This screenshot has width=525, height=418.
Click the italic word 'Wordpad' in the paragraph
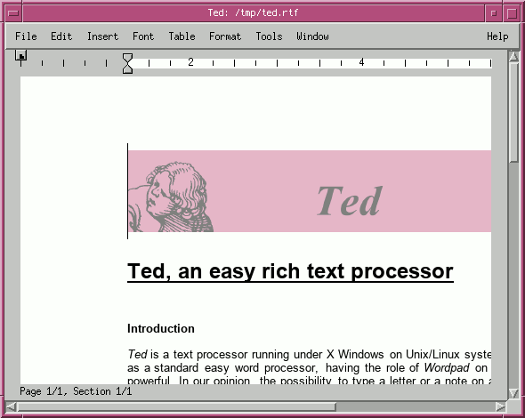point(447,368)
